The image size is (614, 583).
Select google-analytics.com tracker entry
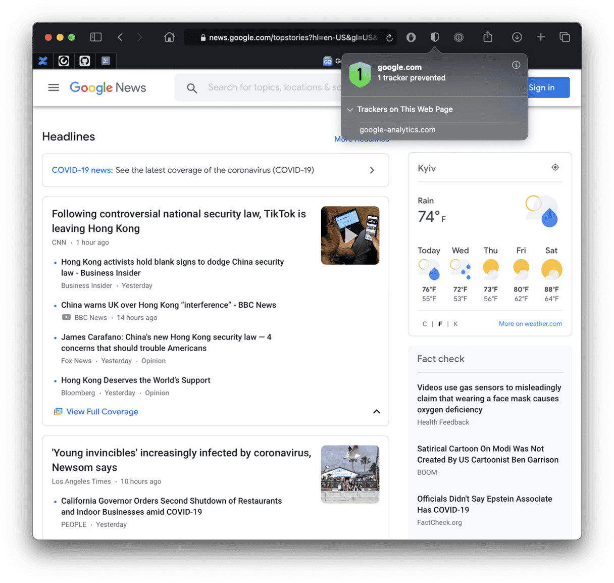397,130
